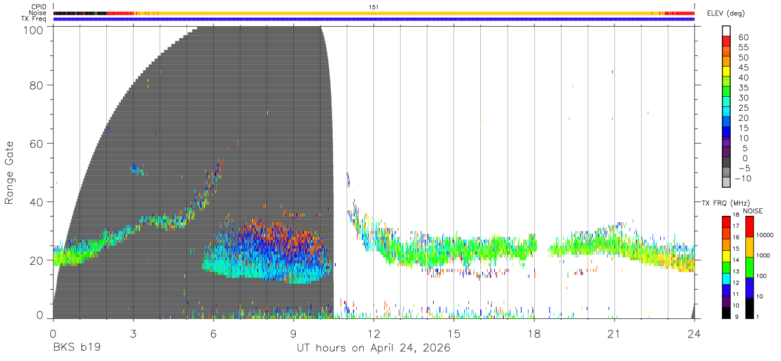Screen dimensions: 781x361
Task: Click the NOISE legend title
Action: (x=752, y=211)
